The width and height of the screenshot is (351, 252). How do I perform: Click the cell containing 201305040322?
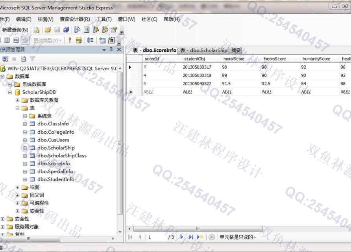197,84
